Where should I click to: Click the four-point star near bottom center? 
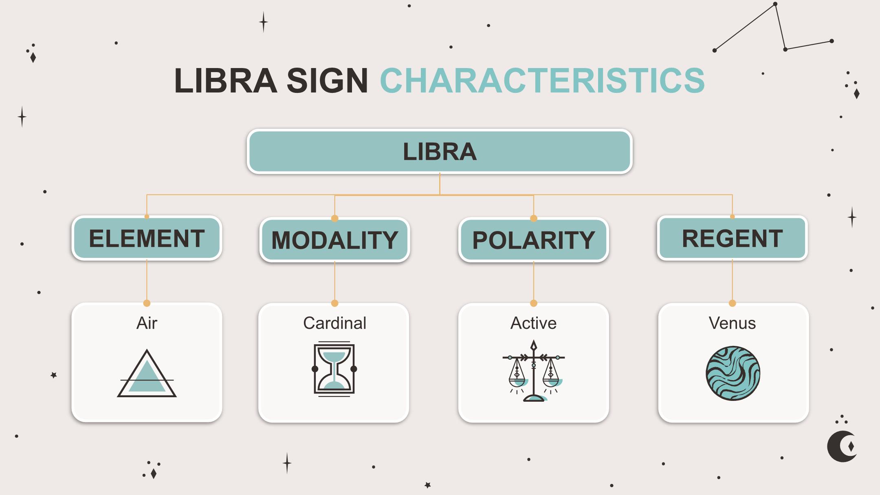pyautogui.click(x=287, y=463)
